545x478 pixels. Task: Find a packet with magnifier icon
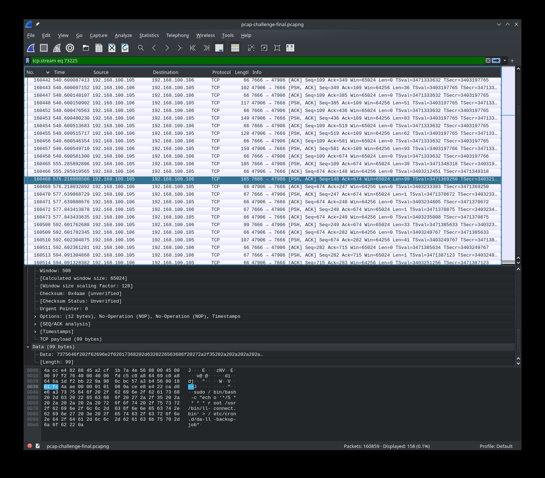click(141, 48)
